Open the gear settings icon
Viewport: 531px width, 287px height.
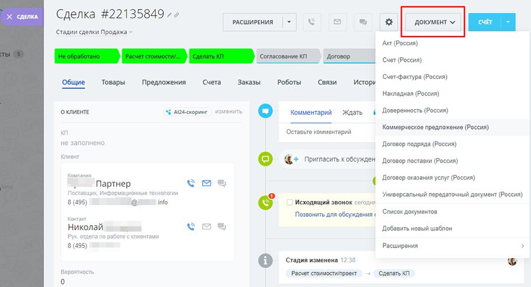coord(389,22)
